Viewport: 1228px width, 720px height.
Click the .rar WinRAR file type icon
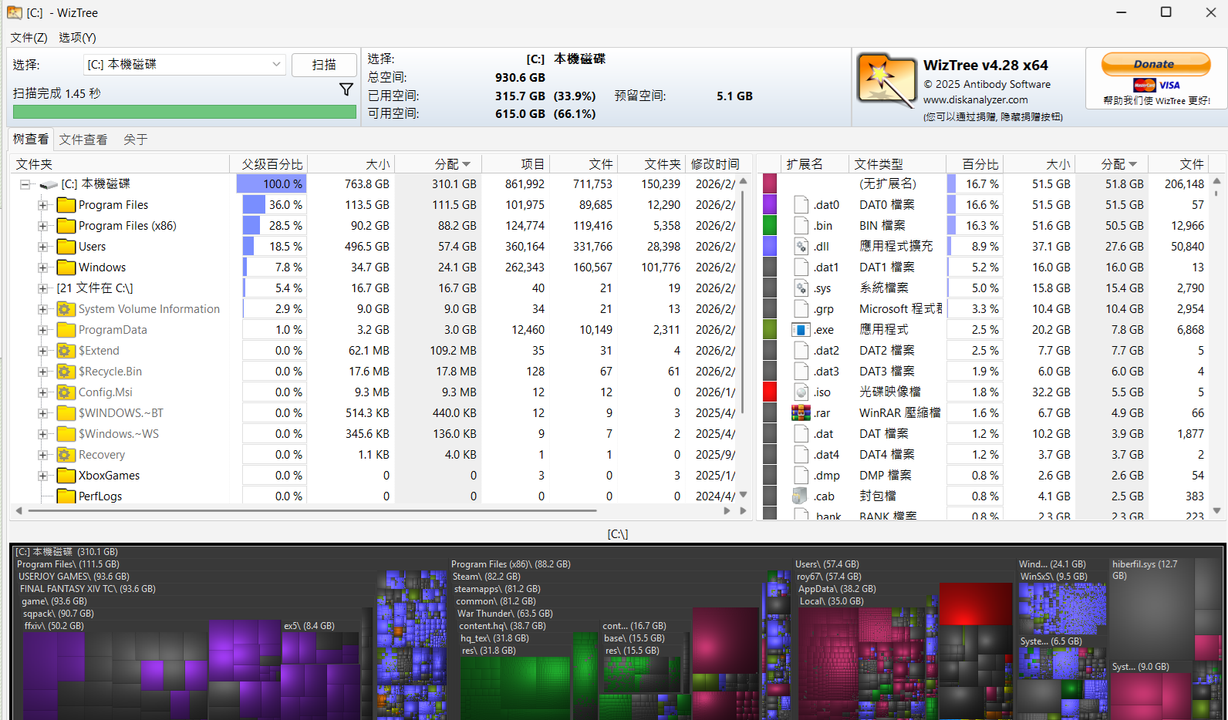click(x=801, y=413)
